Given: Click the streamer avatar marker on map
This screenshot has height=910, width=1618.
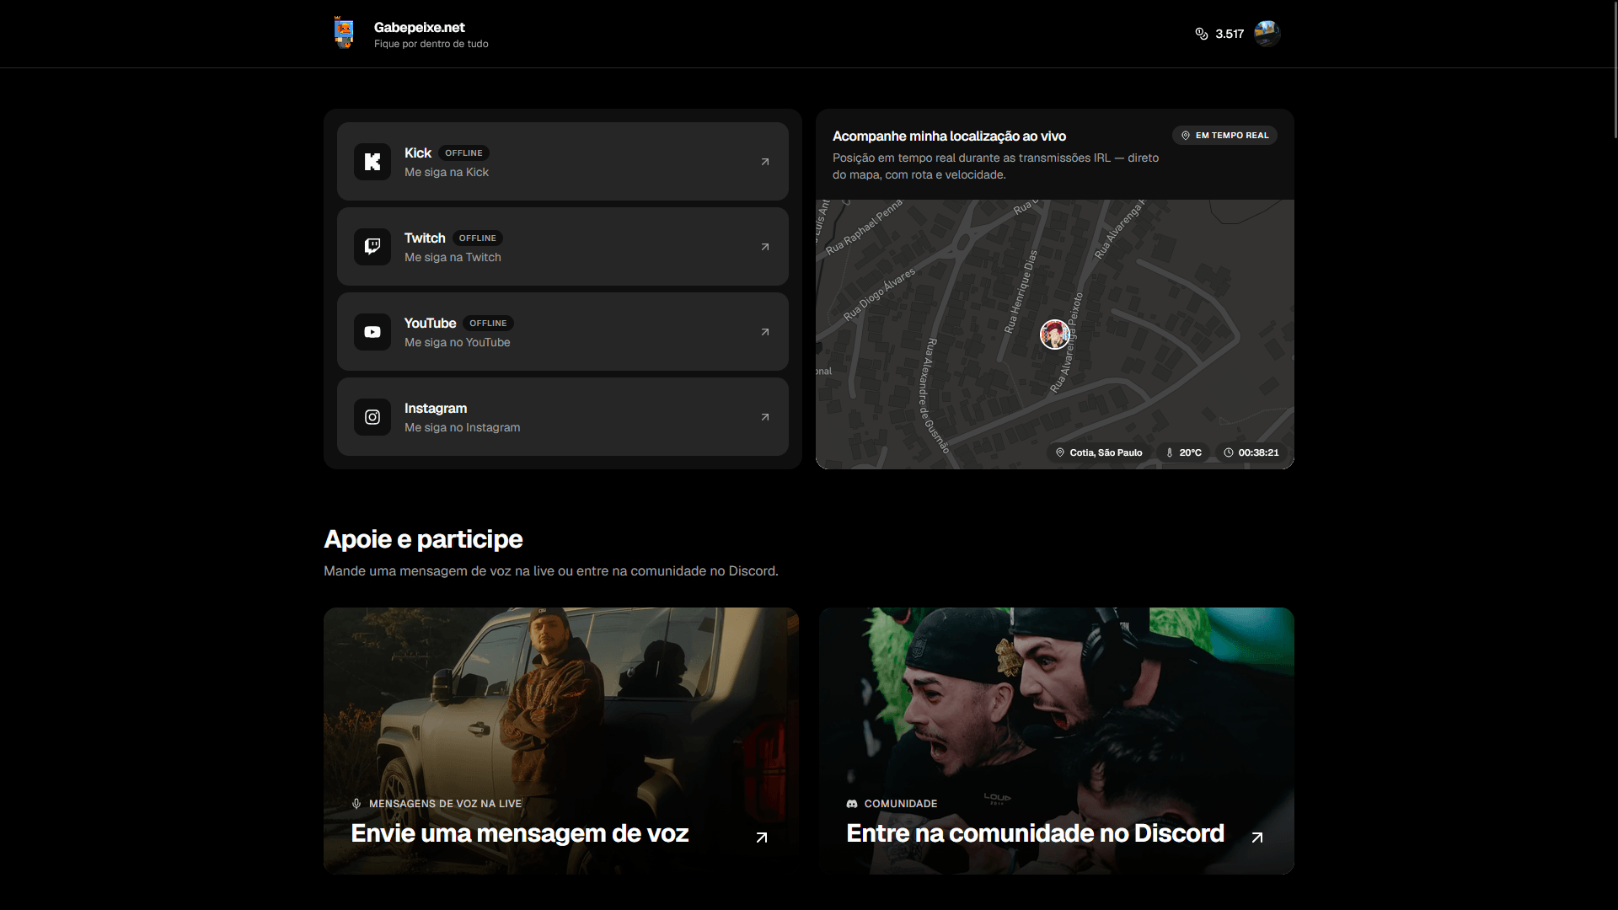Looking at the screenshot, I should (x=1054, y=335).
